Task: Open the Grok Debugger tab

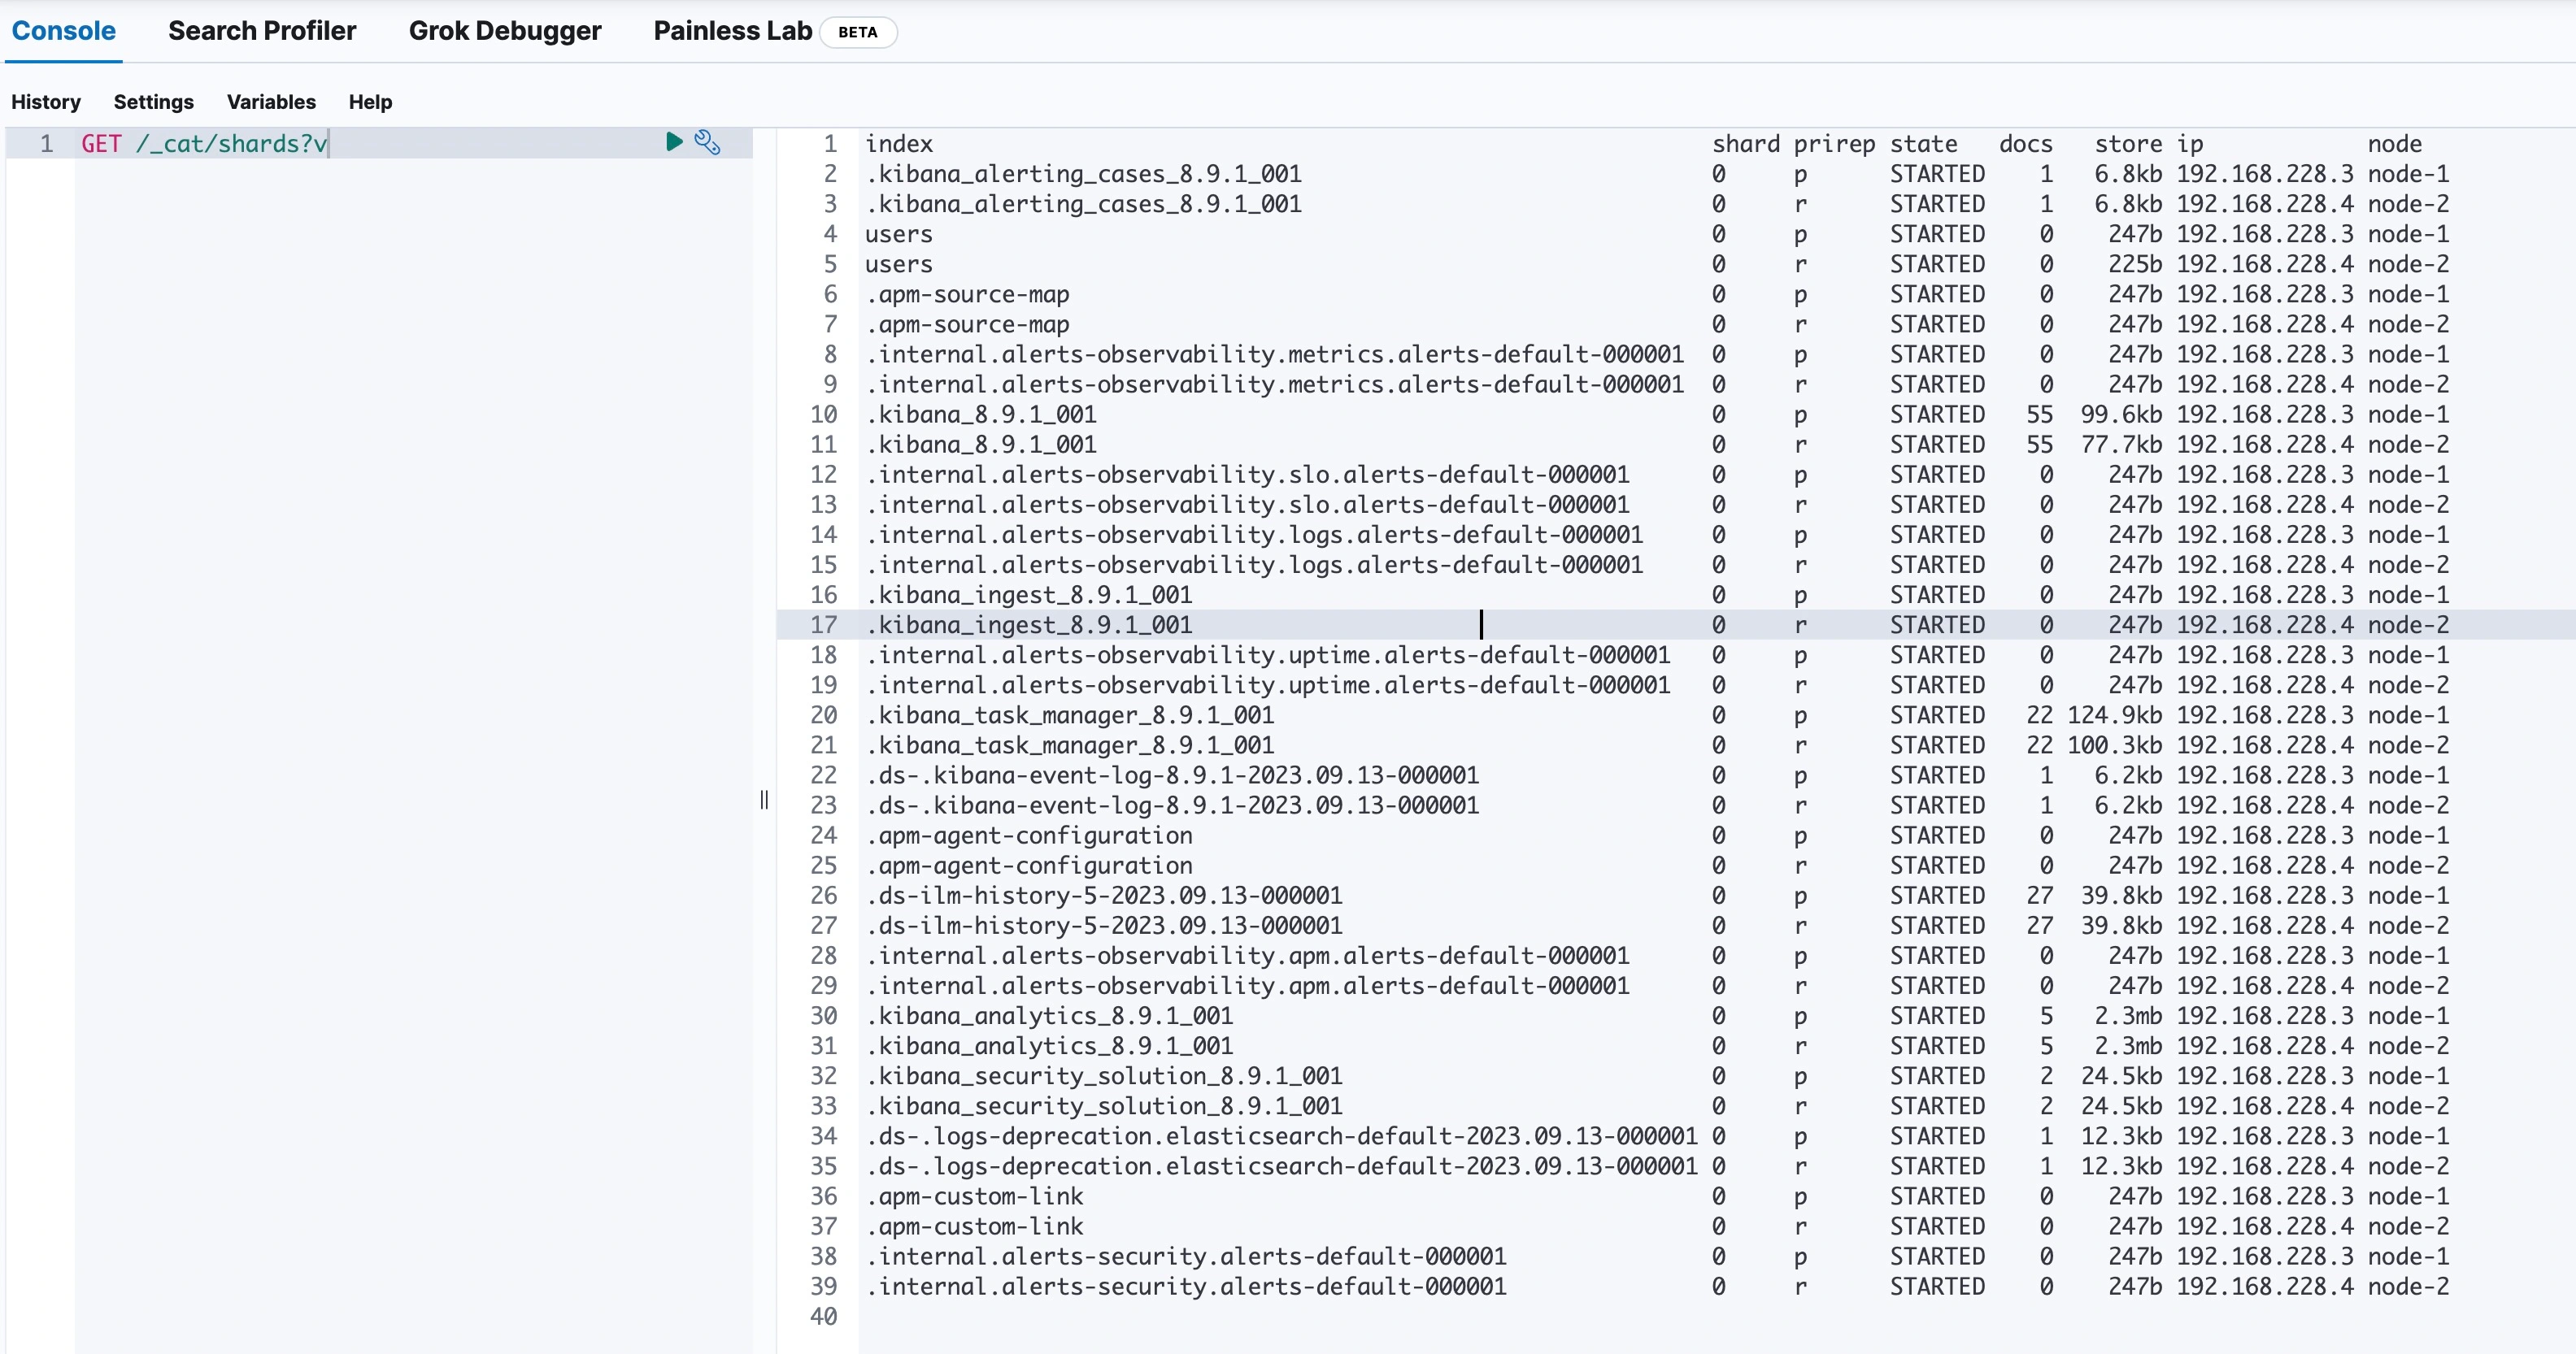Action: 504,31
